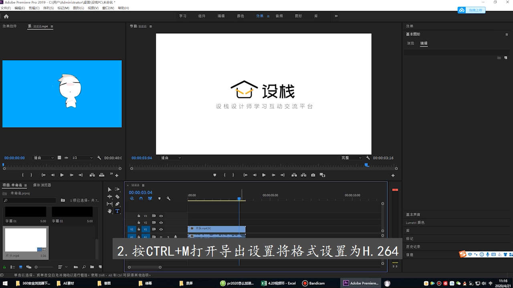Viewport: 513px width, 288px height.
Task: Open Essential Graphics panel menu
Action: [507, 34]
